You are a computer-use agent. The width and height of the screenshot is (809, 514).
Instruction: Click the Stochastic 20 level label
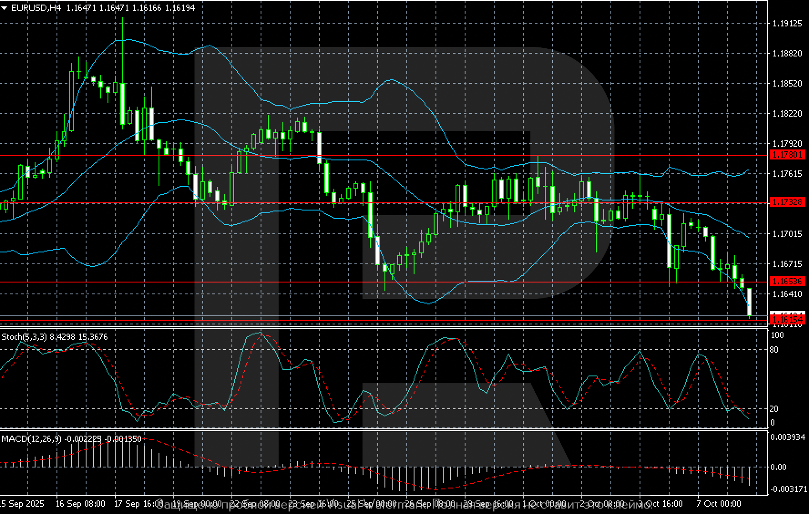[774, 409]
